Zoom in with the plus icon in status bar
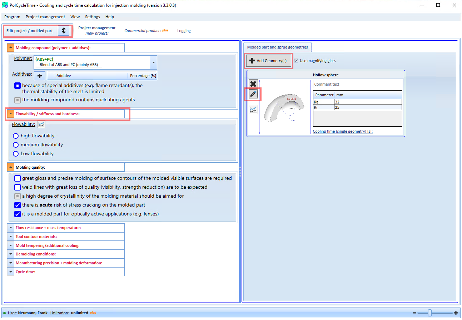Image resolution: width=462 pixels, height=320 pixels. [456, 313]
